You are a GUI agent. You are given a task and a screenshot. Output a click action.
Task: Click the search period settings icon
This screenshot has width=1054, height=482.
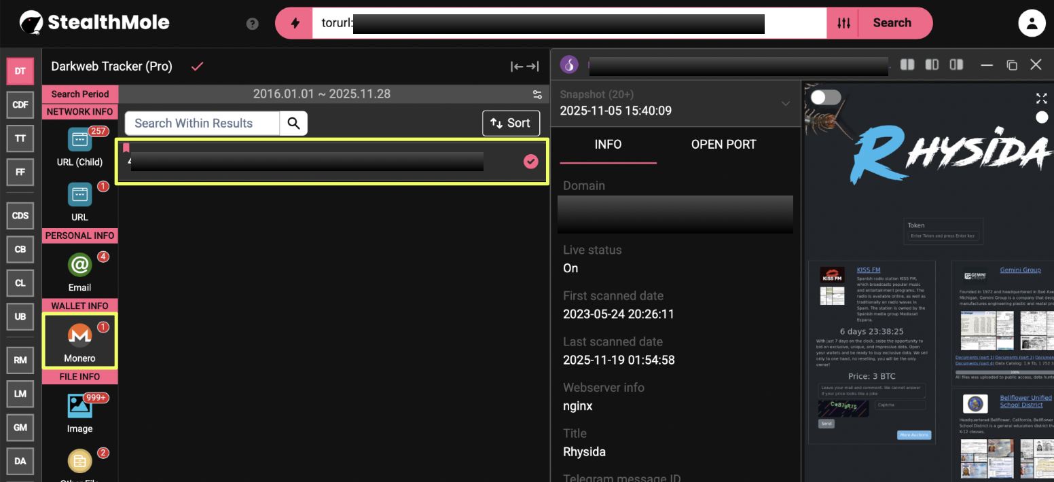(537, 94)
